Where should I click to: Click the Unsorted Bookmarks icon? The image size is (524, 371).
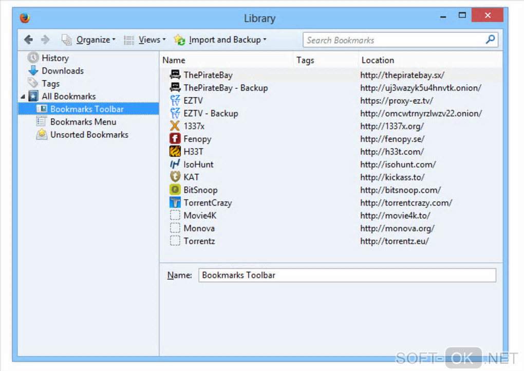(42, 134)
